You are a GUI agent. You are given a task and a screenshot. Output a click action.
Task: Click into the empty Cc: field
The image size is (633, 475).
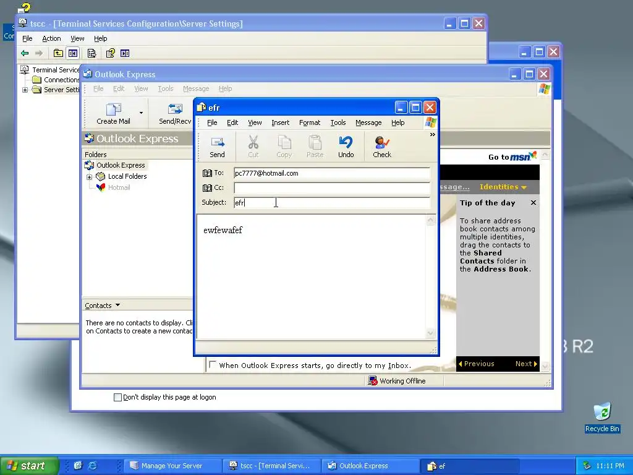coord(331,188)
